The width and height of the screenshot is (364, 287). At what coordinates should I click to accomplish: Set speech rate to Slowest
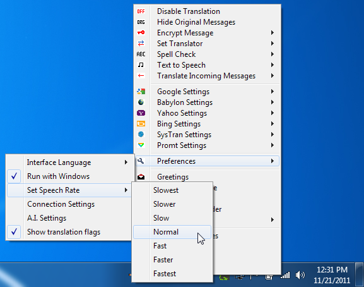172,190
